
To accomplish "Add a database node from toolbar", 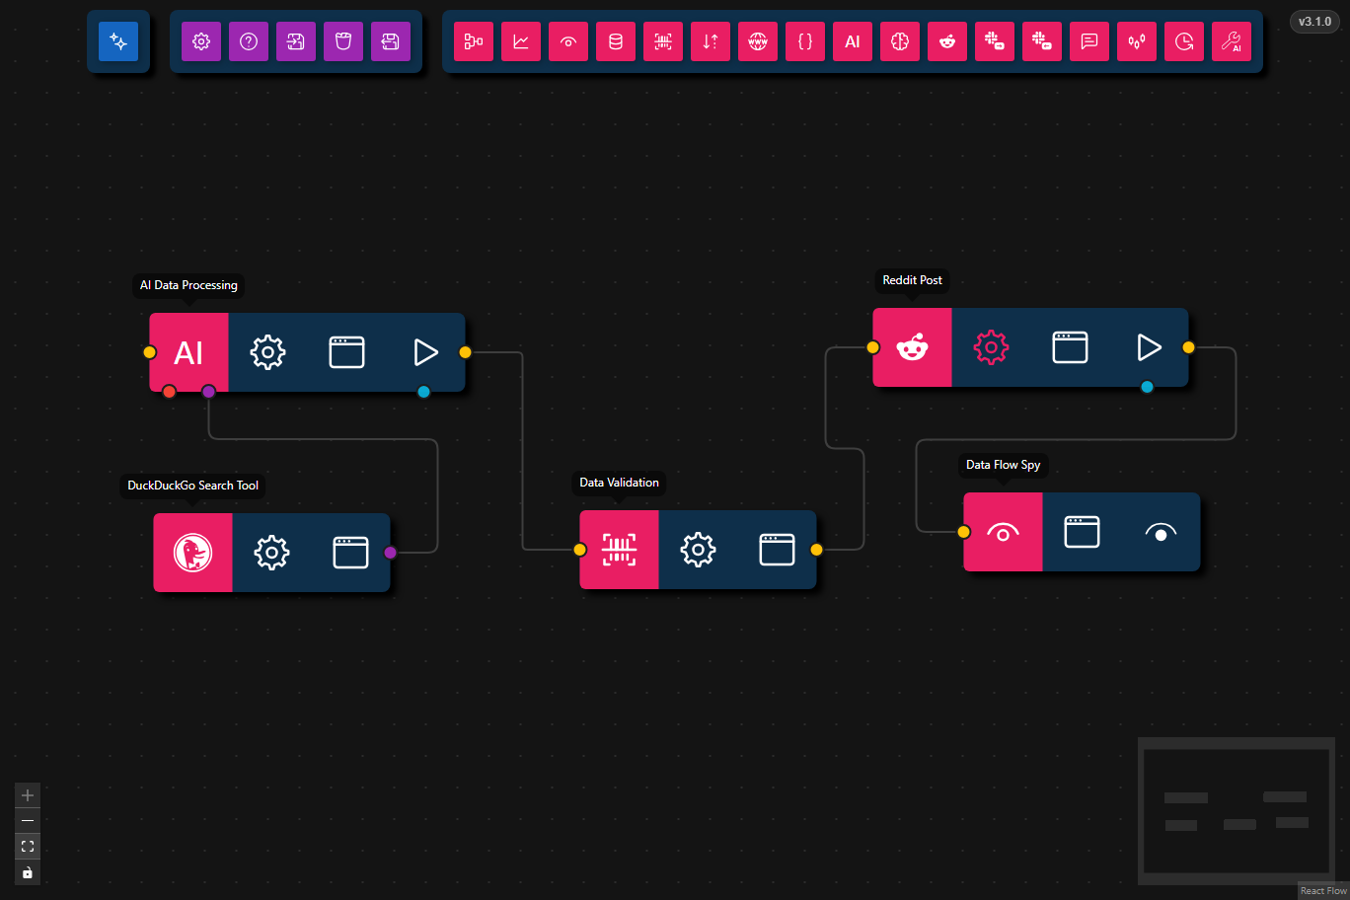I will point(616,41).
